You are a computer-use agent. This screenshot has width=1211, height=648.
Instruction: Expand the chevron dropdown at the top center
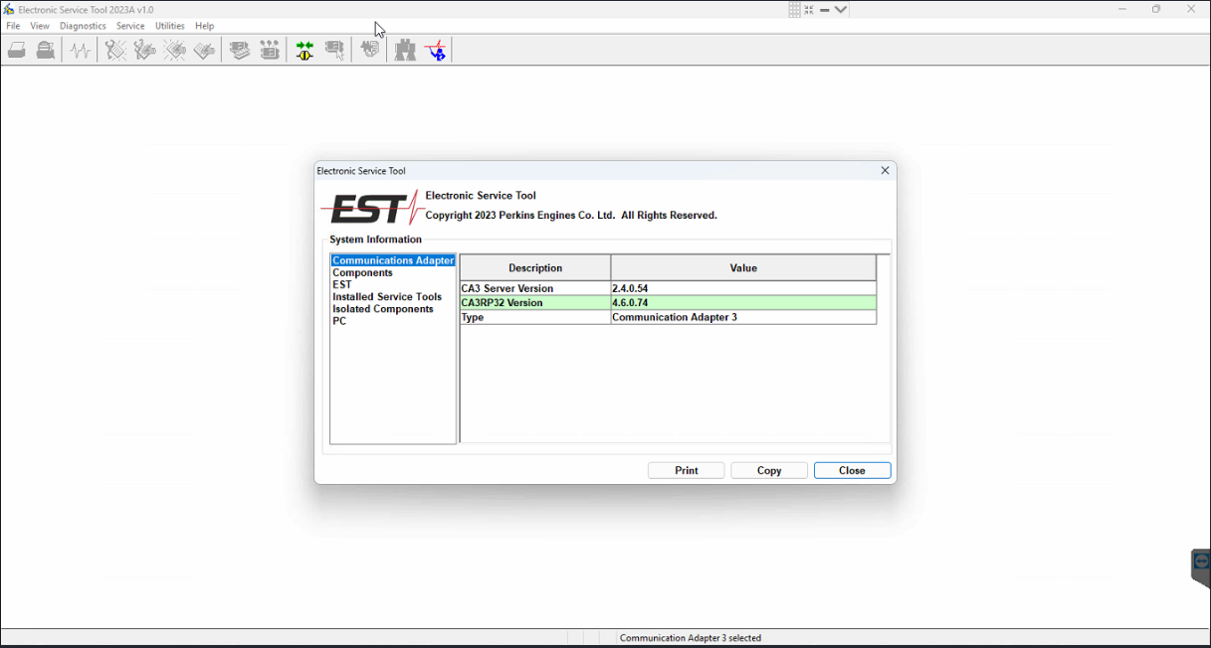pyautogui.click(x=841, y=10)
